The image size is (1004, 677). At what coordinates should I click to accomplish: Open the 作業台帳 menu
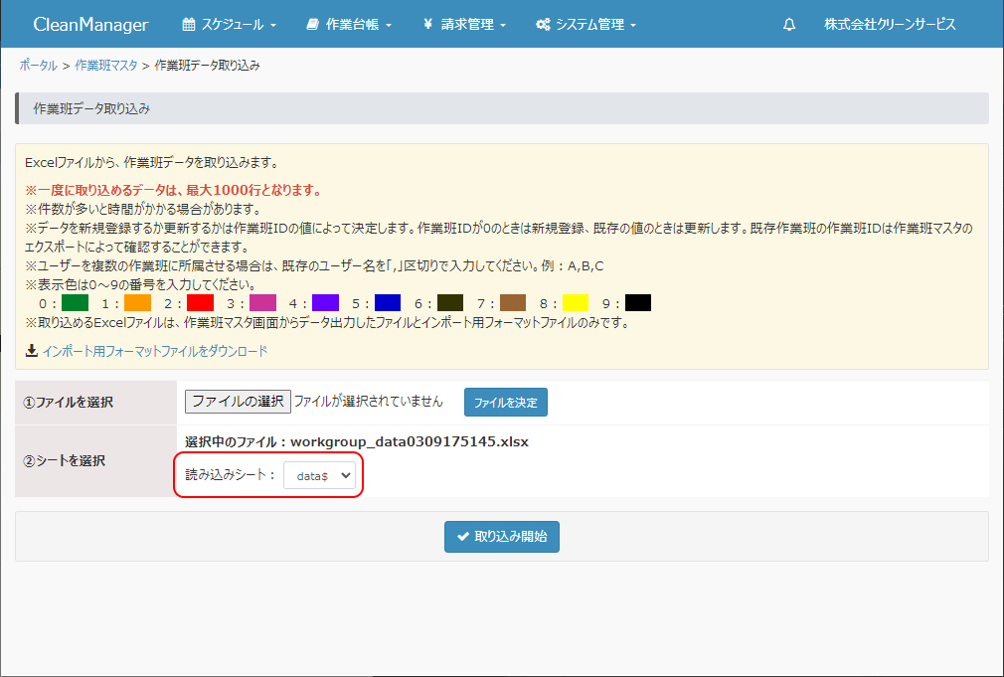tap(349, 24)
